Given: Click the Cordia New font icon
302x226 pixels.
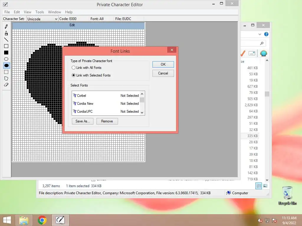Looking at the screenshot, I should tap(75, 103).
